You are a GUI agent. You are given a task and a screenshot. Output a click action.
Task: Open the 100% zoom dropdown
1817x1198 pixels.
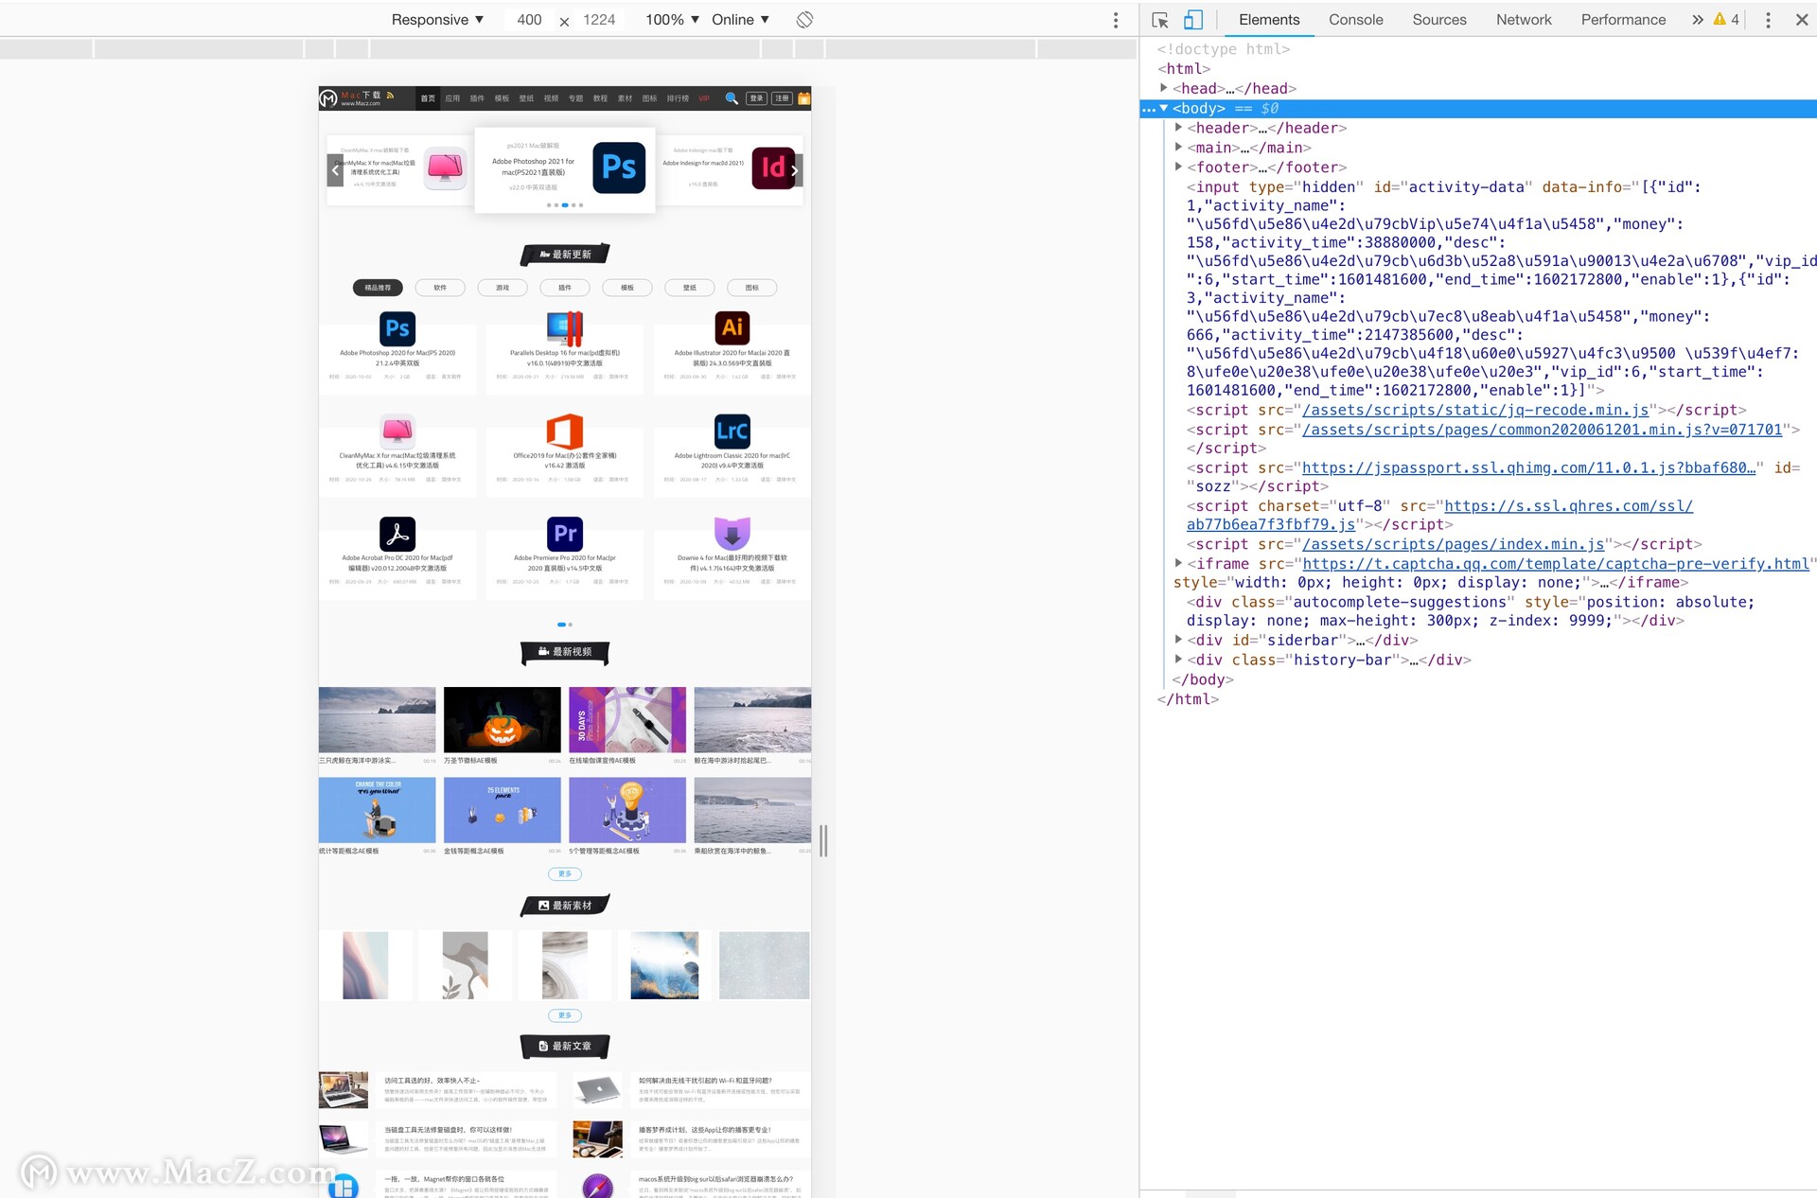(x=672, y=20)
